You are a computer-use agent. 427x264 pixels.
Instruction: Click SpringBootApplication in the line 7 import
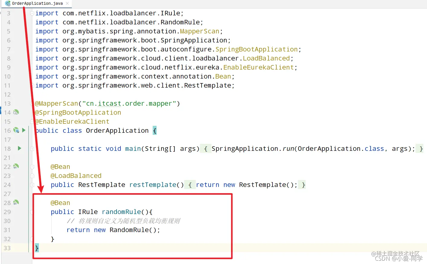click(x=257, y=49)
